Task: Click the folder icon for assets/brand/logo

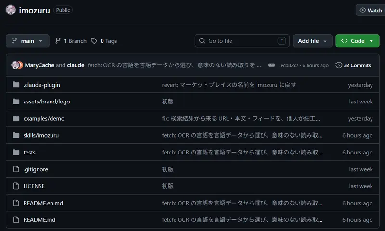Action: click(16, 102)
